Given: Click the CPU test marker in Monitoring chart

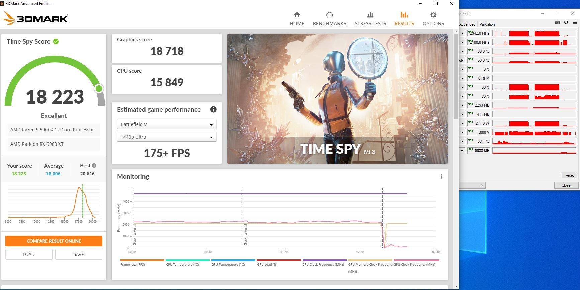Looking at the screenshot, I should (x=385, y=240).
